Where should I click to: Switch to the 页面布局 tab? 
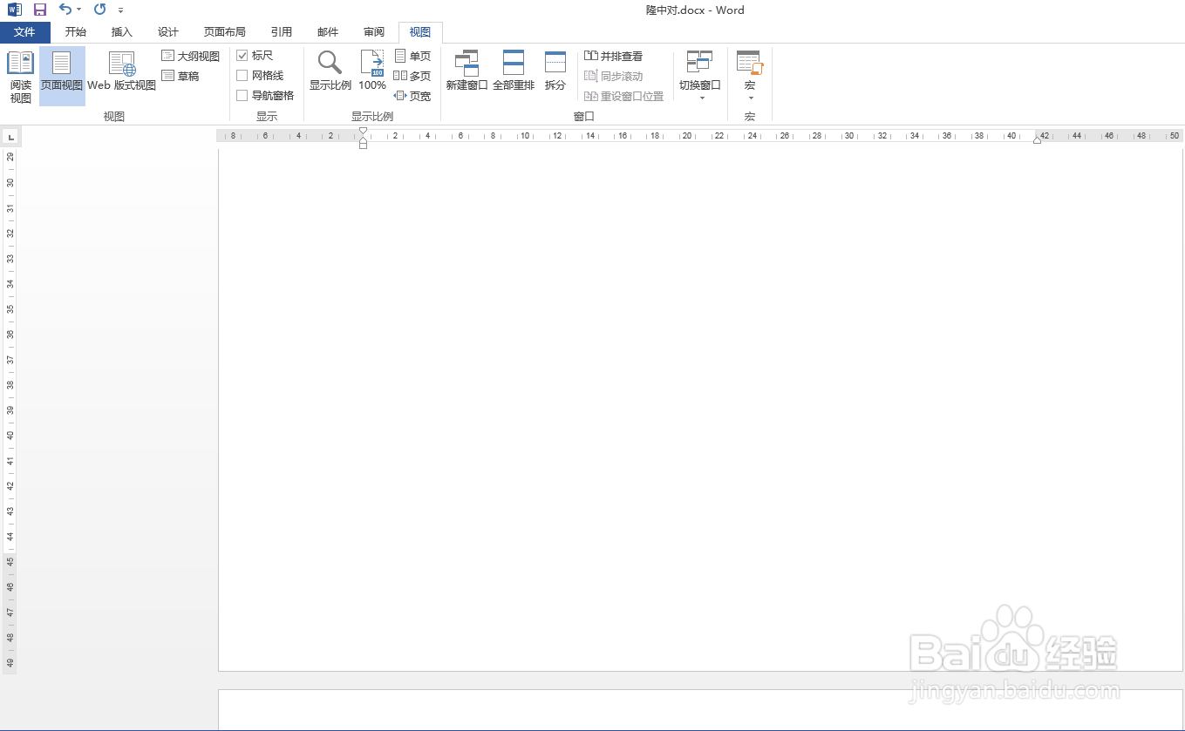(225, 32)
